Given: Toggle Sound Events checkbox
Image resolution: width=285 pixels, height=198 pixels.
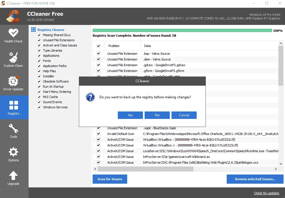Looking at the screenshot, I should (39, 102).
